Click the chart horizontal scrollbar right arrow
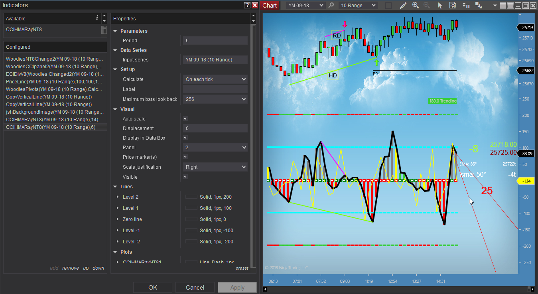 coord(532,289)
